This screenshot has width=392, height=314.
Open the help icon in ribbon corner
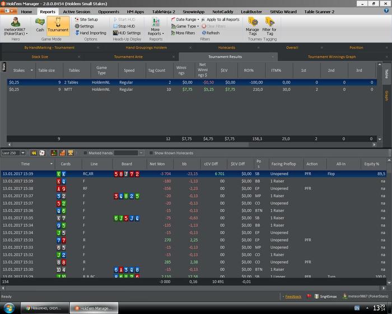(386, 11)
